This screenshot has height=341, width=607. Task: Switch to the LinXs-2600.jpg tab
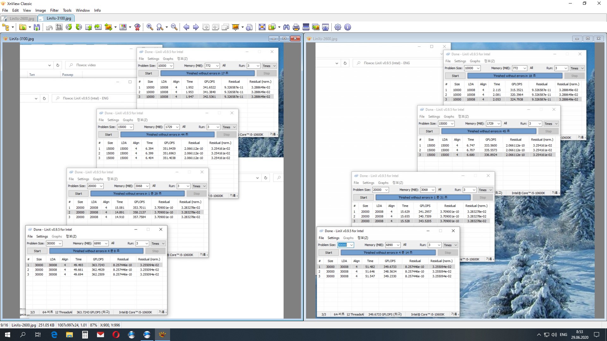[19, 18]
